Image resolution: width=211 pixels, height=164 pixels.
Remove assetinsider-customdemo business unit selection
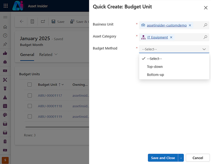[190, 25]
